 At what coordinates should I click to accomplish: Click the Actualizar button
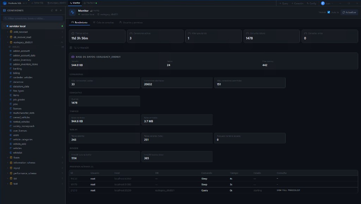pos(349,12)
